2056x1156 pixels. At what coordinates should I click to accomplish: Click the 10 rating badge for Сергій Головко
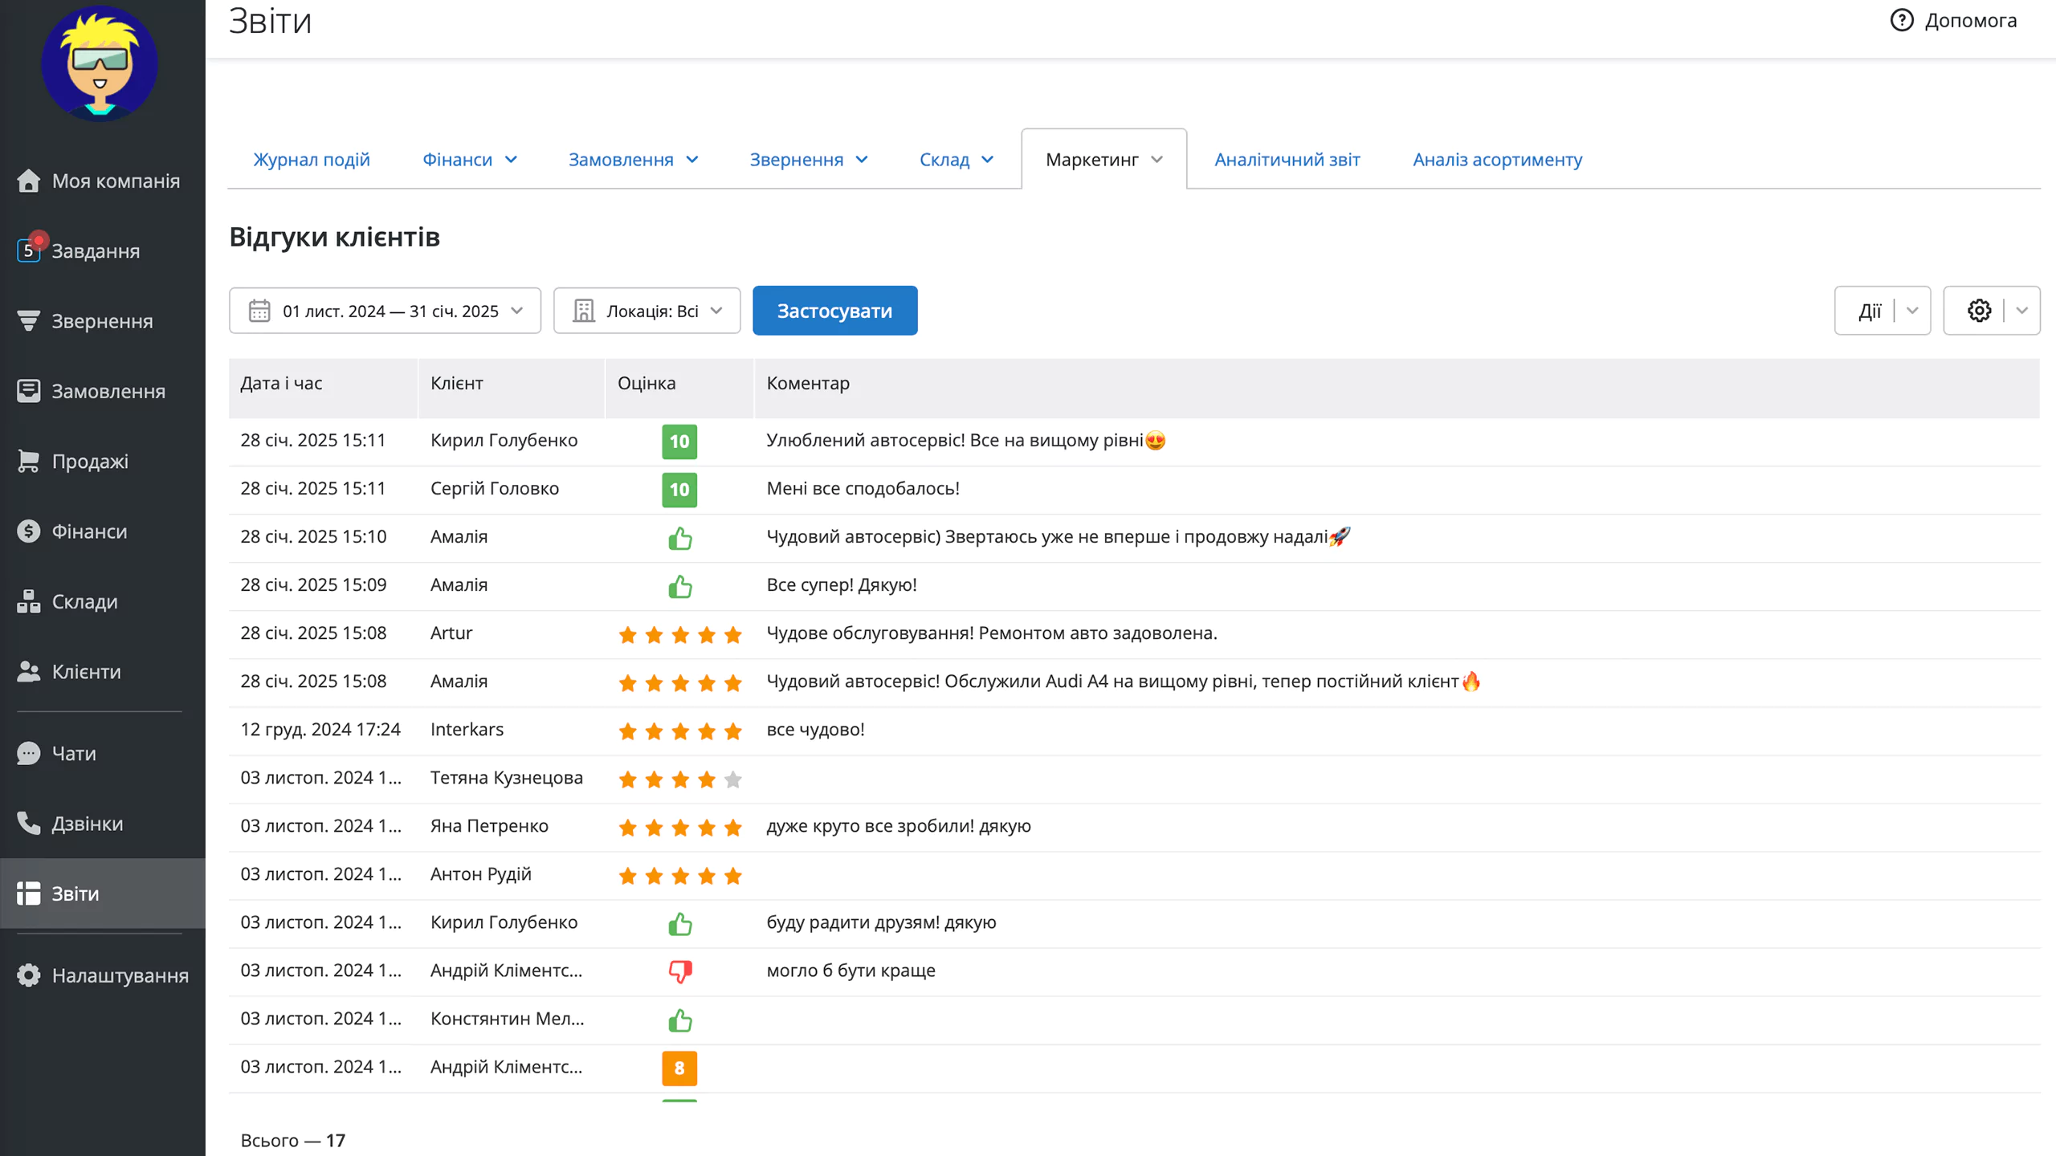679,490
